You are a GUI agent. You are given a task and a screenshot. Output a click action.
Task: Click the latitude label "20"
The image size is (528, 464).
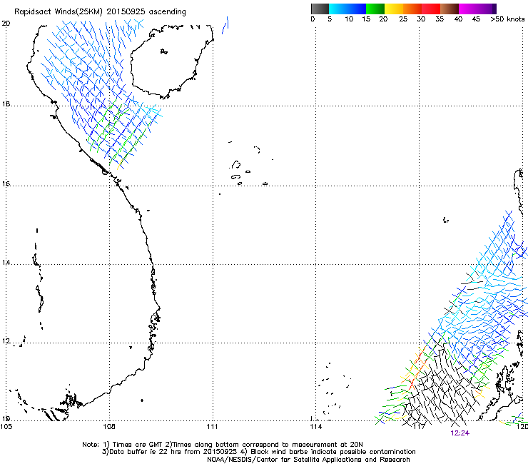(6, 24)
